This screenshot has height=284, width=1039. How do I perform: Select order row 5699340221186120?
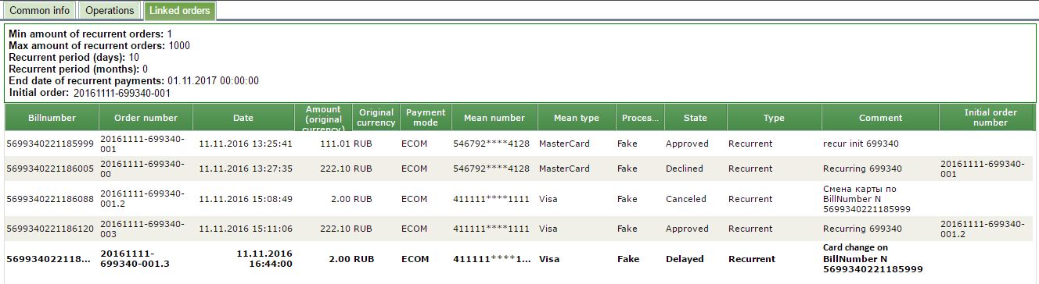pos(519,229)
